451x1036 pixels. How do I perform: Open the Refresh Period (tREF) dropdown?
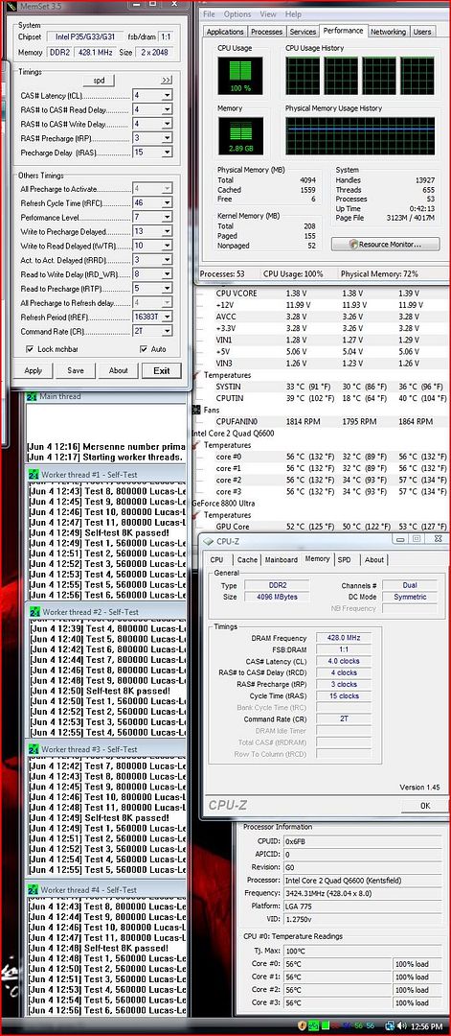tap(167, 318)
